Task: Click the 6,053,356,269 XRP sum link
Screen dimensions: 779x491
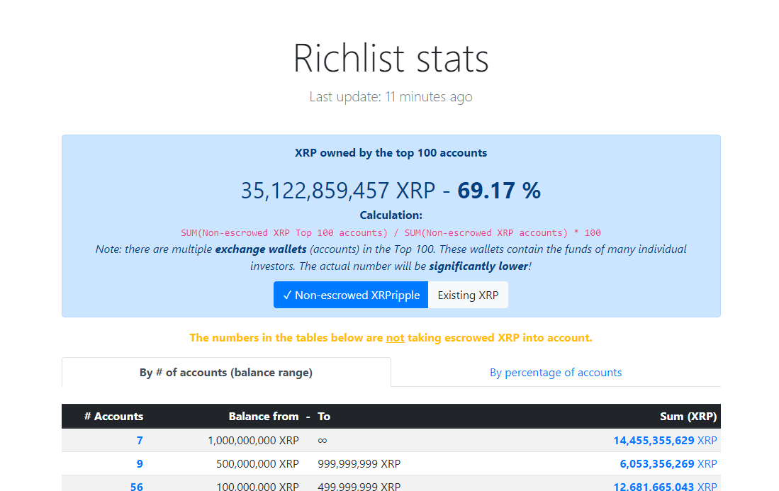Action: pyautogui.click(x=665, y=464)
